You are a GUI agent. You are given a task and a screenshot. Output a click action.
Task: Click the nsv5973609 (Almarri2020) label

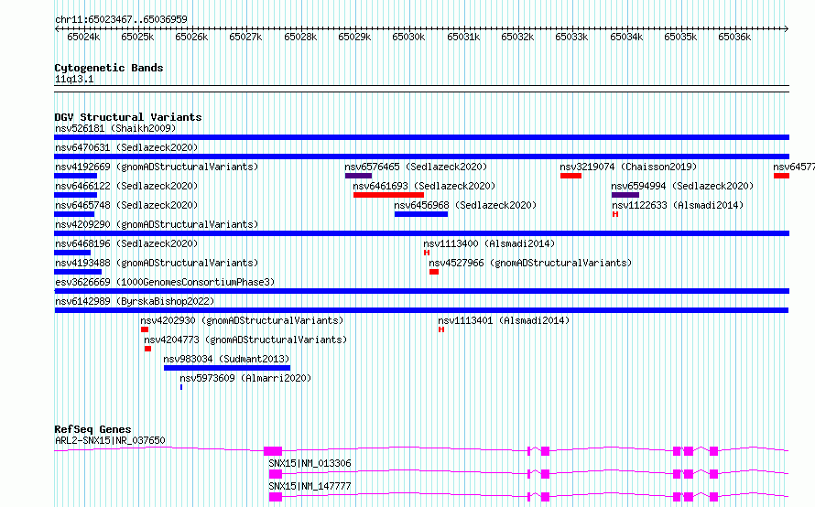(245, 378)
